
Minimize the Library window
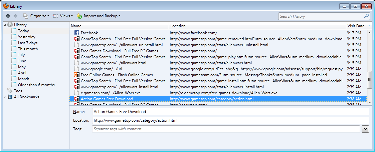coord(345,6)
